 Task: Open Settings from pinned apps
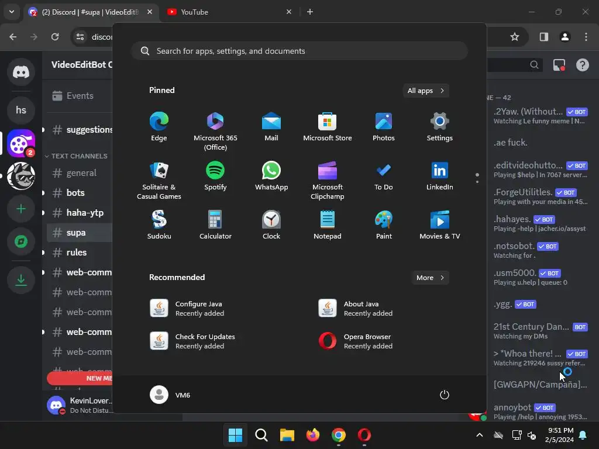click(x=440, y=127)
